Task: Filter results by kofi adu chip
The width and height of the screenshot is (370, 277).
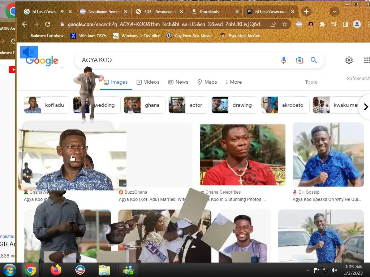Action: coord(47,105)
